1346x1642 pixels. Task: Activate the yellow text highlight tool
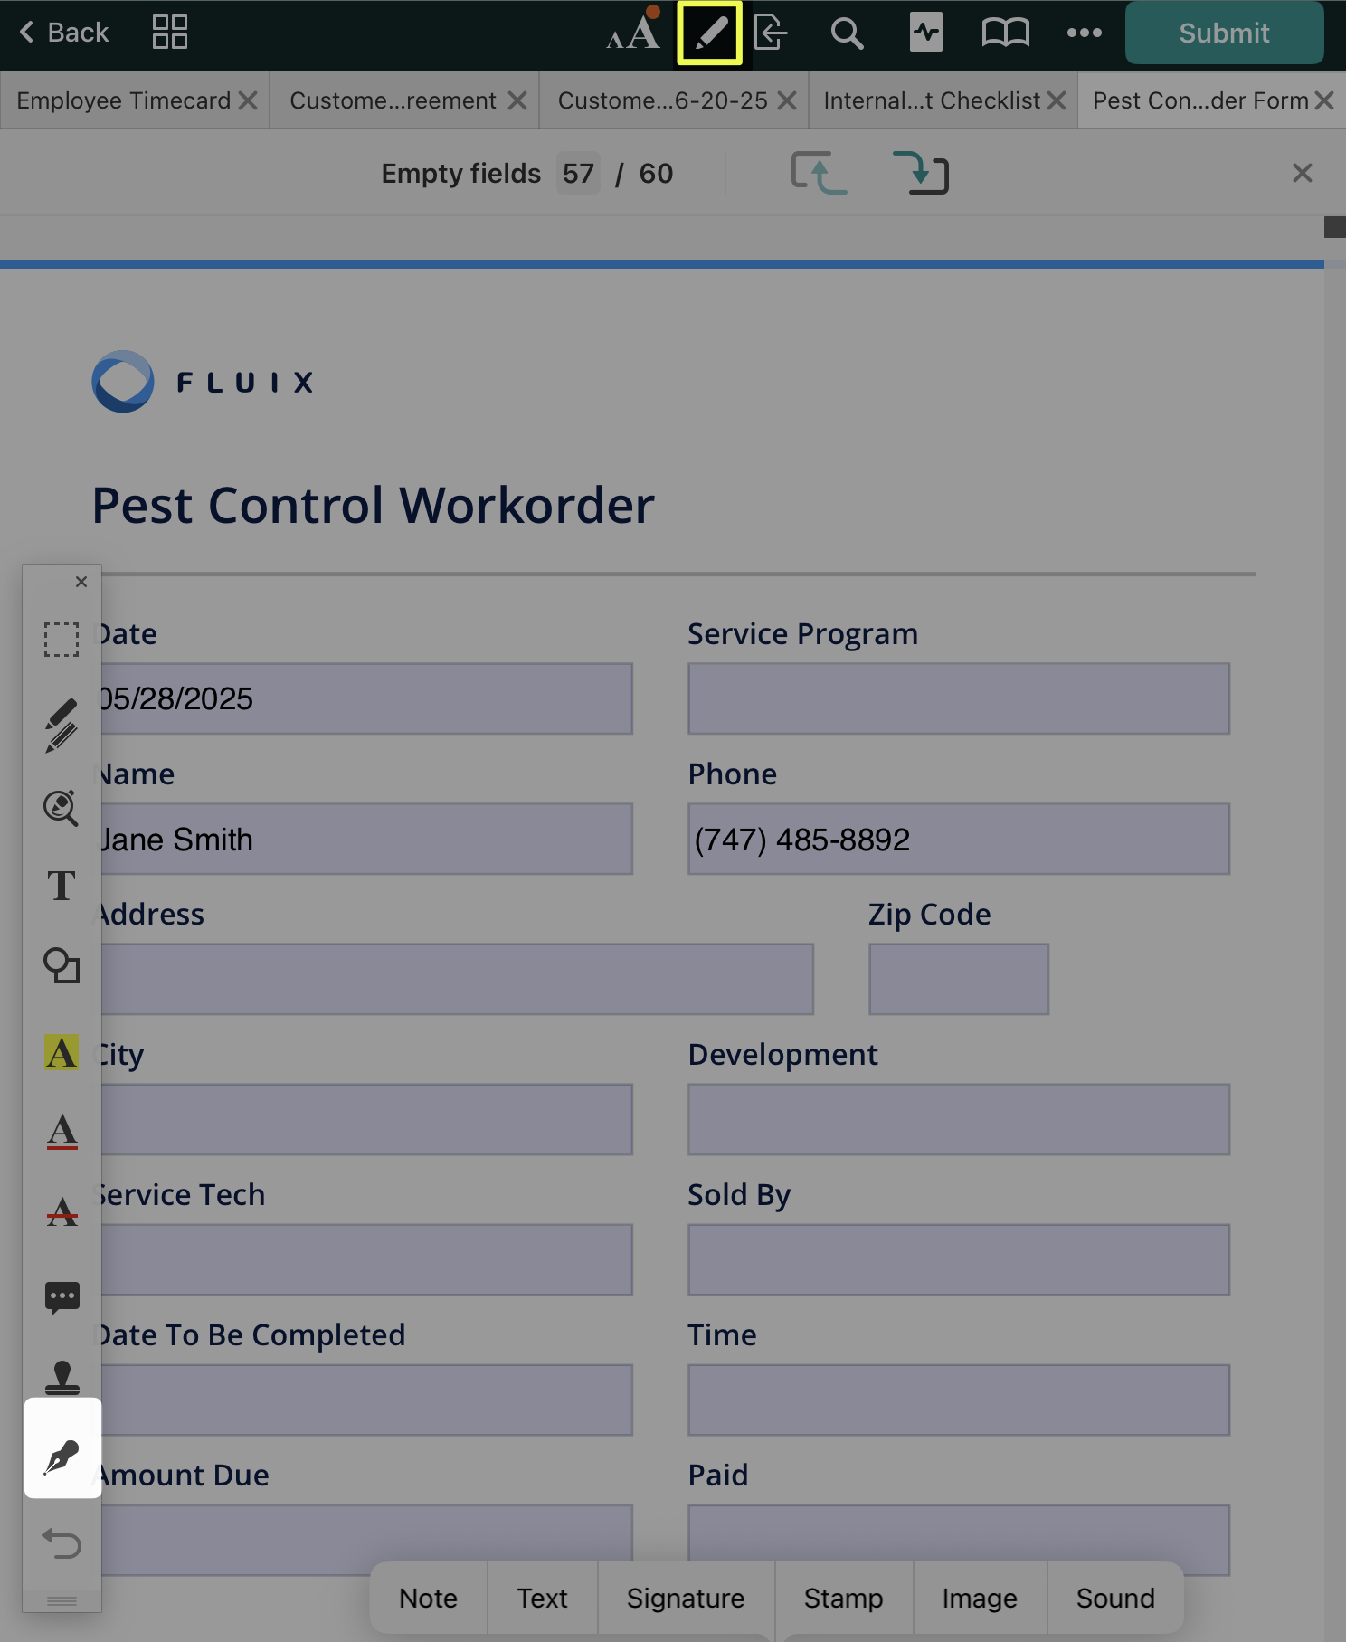point(62,1052)
